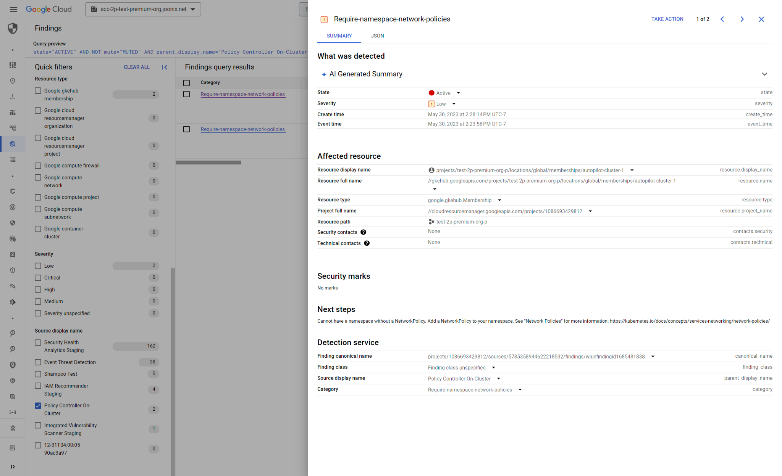Go to next finding arrow

tap(742, 19)
